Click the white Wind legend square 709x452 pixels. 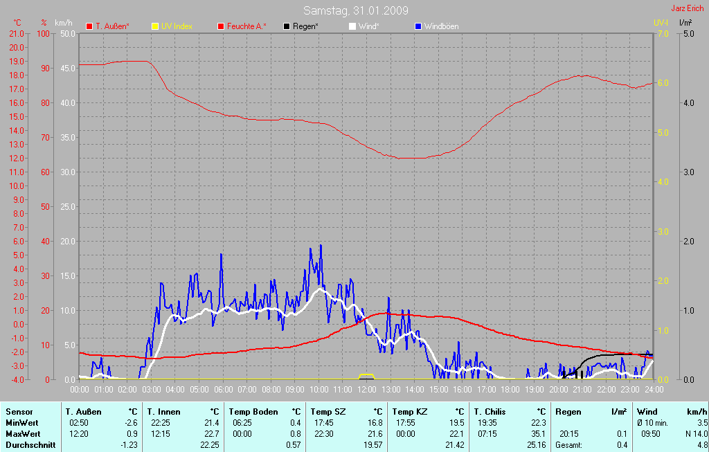(352, 26)
